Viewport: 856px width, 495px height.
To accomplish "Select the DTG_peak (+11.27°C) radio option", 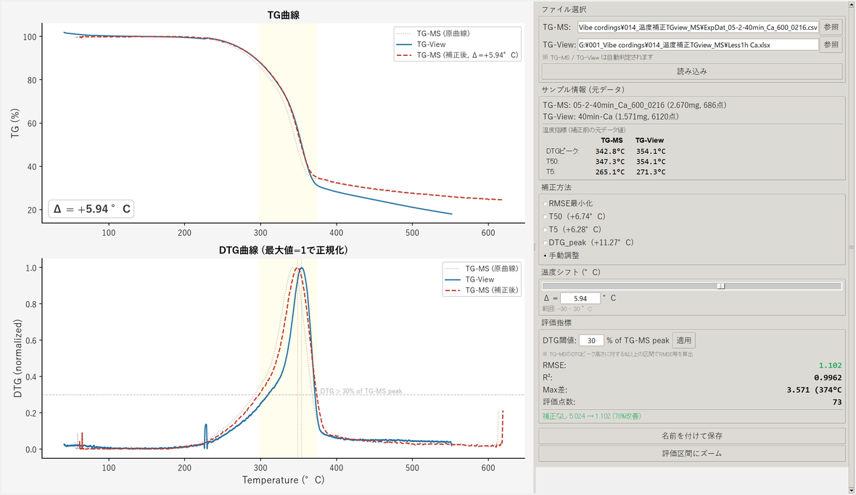I will pyautogui.click(x=588, y=242).
